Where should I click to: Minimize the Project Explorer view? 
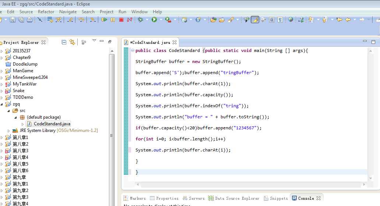pos(102,41)
